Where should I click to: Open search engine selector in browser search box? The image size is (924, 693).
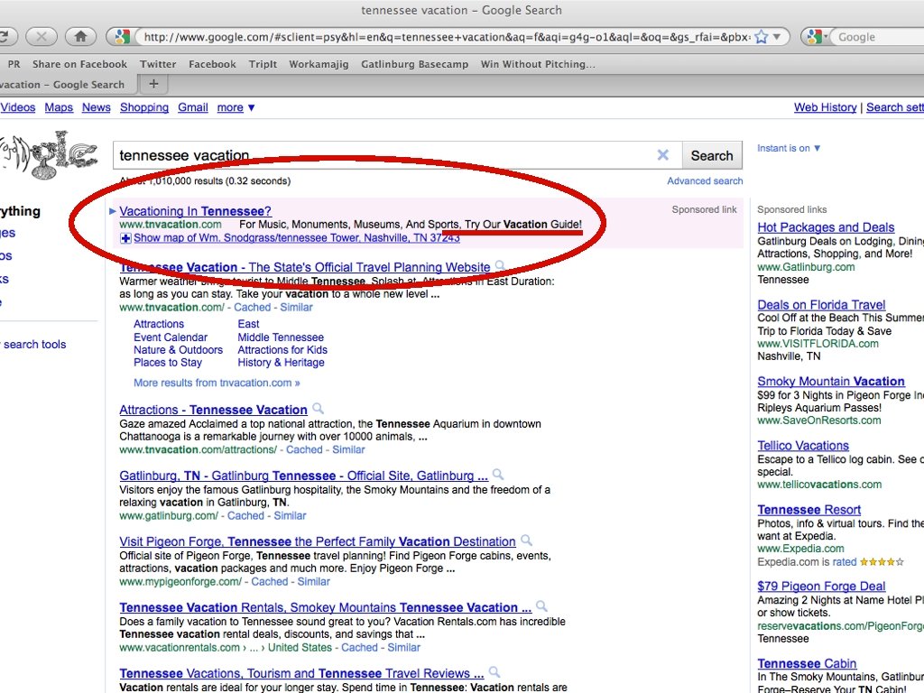tap(818, 36)
